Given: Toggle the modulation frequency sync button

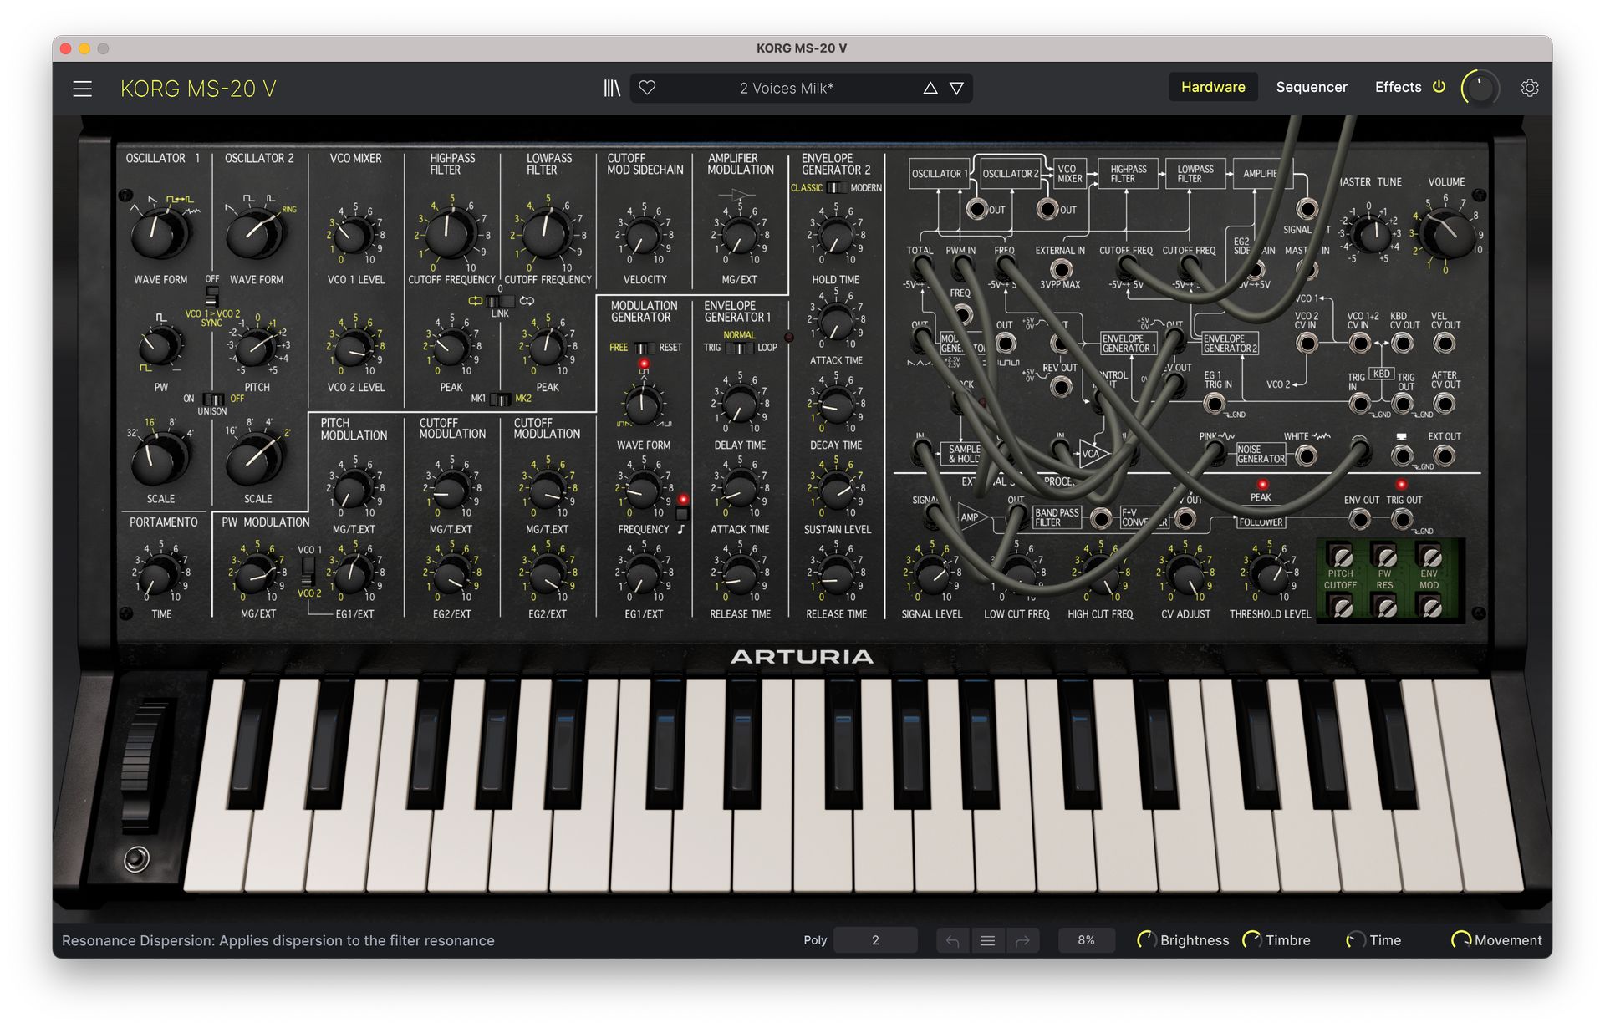Looking at the screenshot, I should [x=682, y=514].
